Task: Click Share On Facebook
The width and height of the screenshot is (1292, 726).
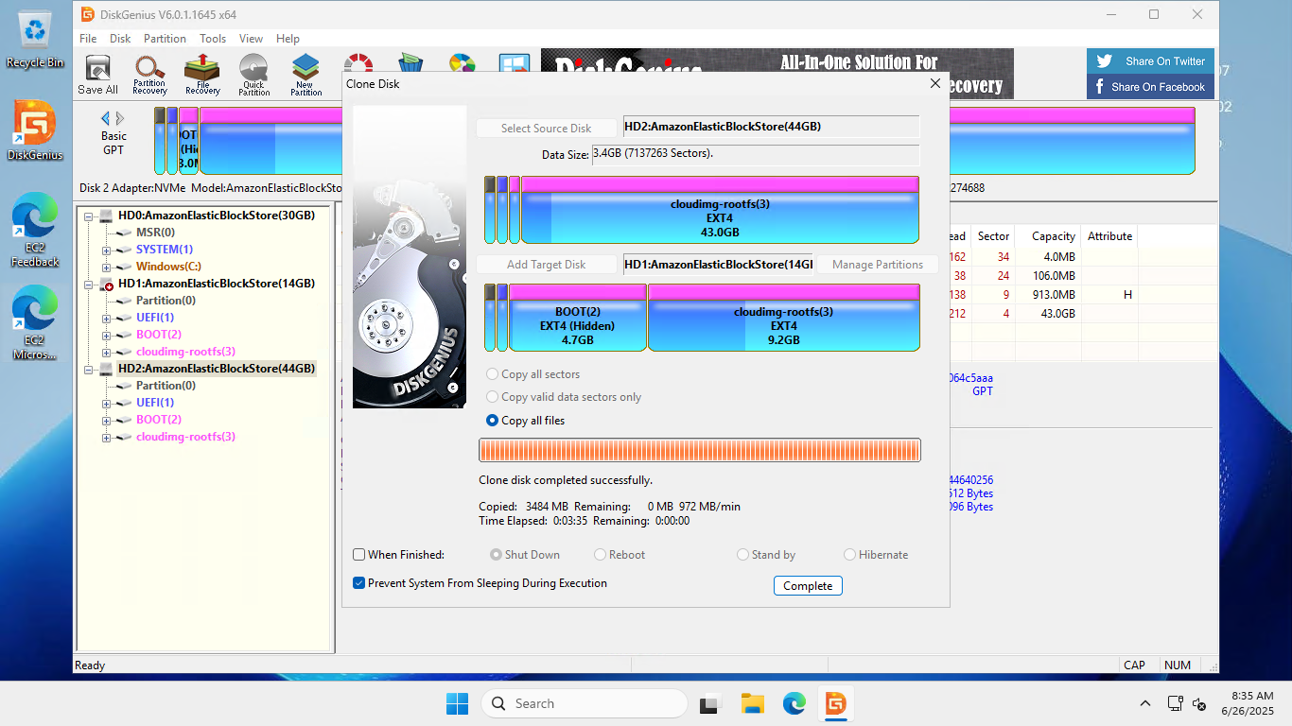Action: tap(1151, 87)
